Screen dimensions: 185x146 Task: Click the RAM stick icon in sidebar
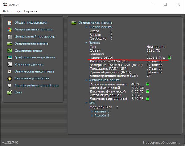[x=10, y=44]
